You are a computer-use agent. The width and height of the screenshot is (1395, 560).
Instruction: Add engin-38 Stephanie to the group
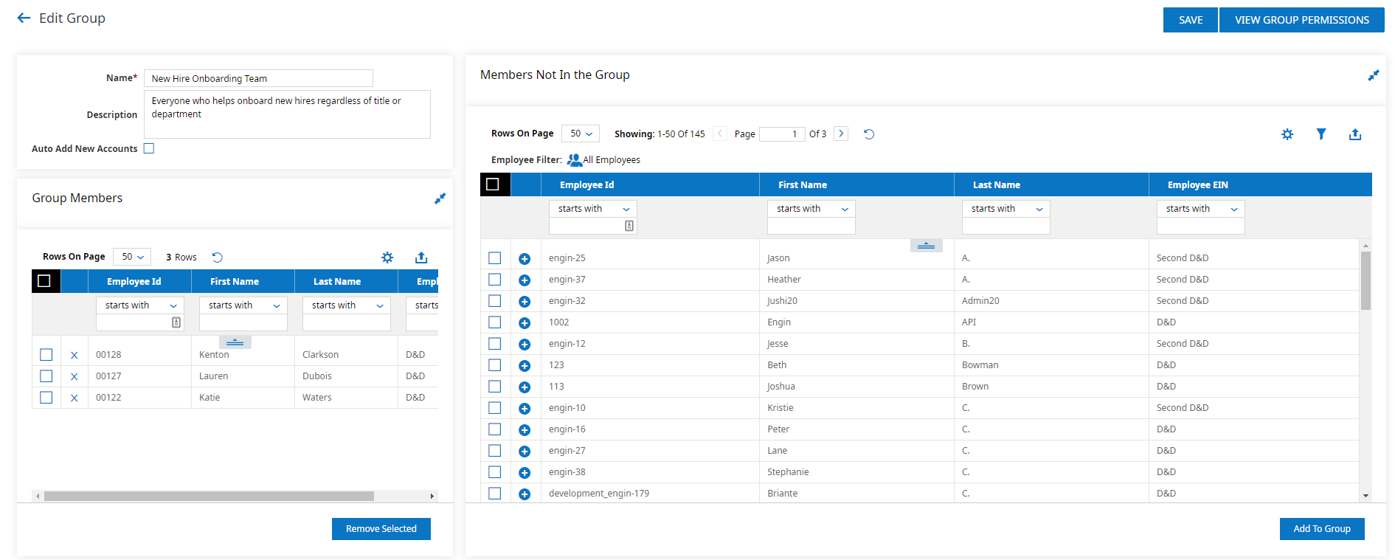click(x=525, y=472)
